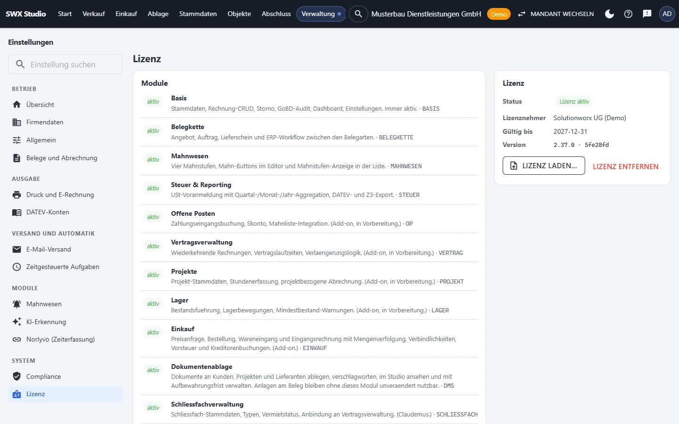Click the Schliessfachverwaltung module title

click(207, 404)
